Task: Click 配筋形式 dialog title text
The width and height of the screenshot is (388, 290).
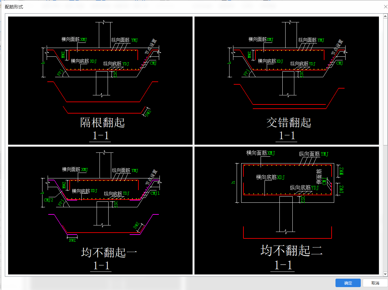Action: pos(14,7)
